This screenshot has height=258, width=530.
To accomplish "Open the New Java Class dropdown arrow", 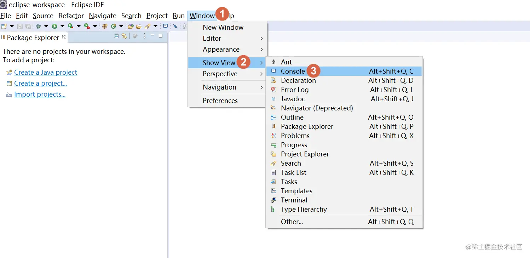I will point(121,26).
